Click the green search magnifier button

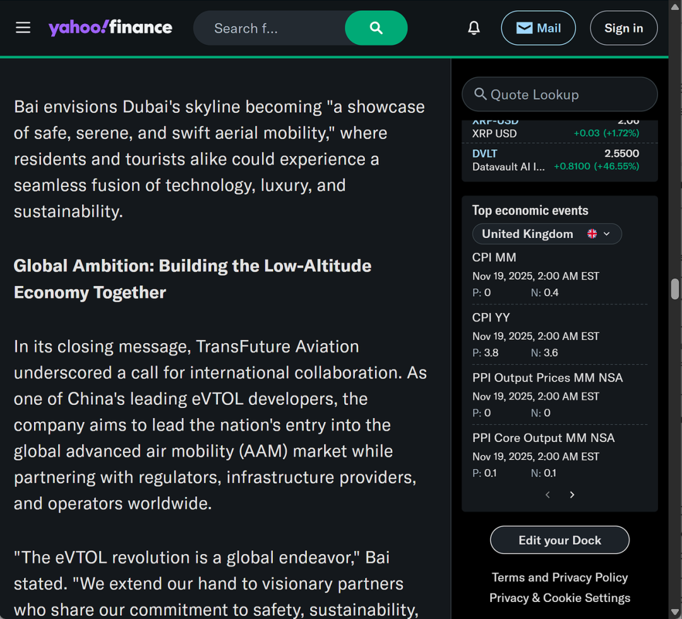point(376,28)
